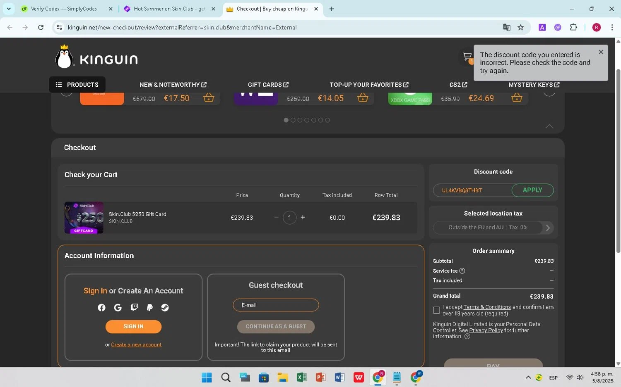Open PowerPoint from the taskbar
Viewport: 621px width, 387px height.
pyautogui.click(x=320, y=377)
